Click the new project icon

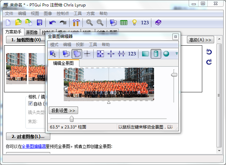(8, 23)
